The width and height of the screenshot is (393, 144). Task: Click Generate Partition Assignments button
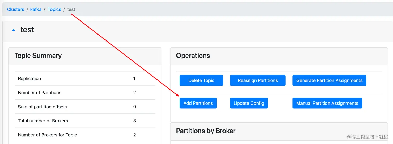[329, 80]
